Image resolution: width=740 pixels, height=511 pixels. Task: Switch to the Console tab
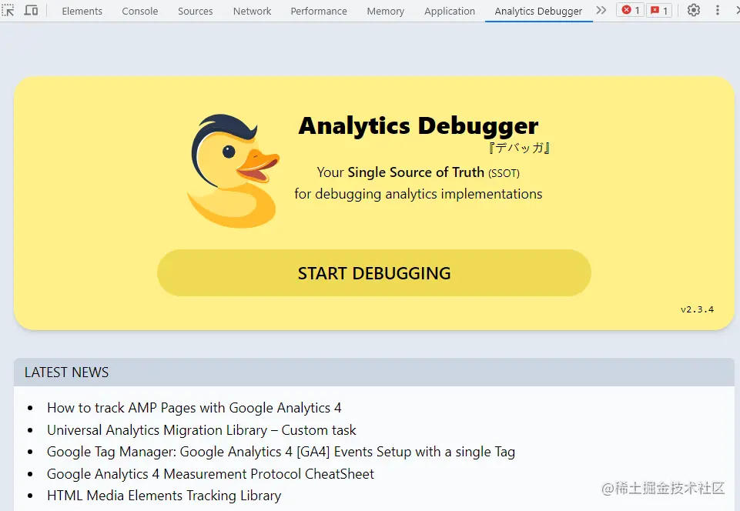[139, 11]
